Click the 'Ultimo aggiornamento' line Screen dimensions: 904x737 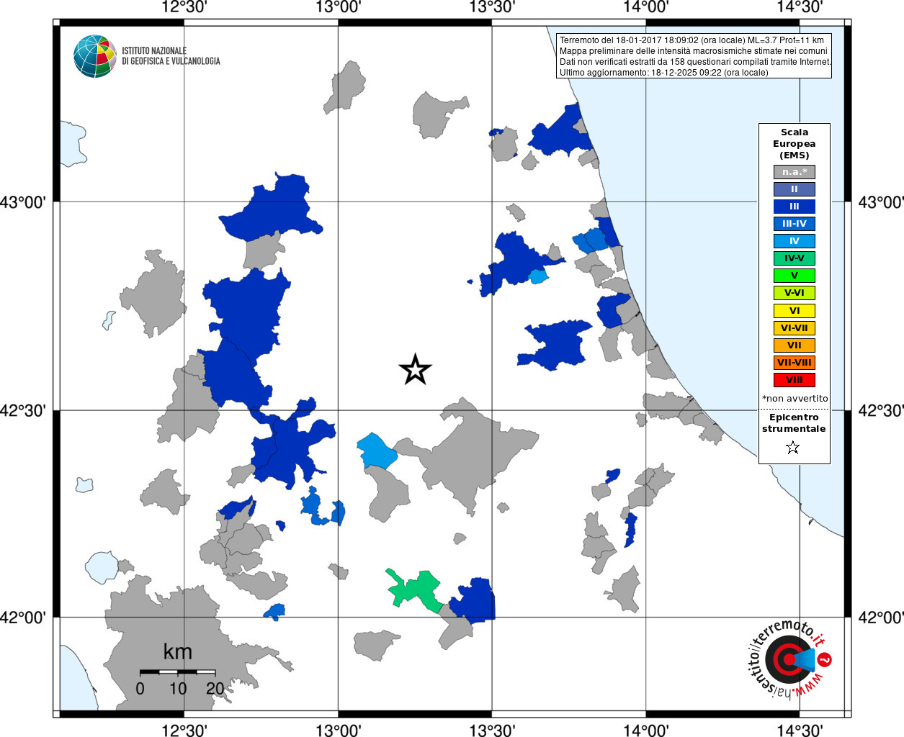tap(664, 73)
